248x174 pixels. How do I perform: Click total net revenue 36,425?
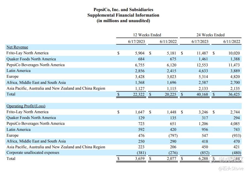(234, 94)
